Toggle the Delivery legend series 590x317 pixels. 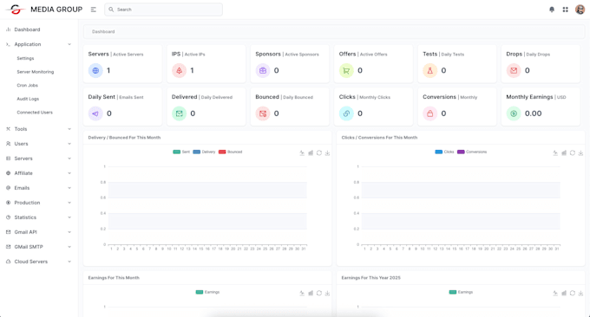[x=204, y=152]
